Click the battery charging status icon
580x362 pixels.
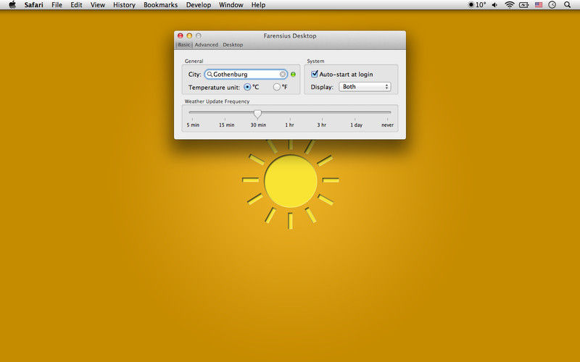pos(523,5)
